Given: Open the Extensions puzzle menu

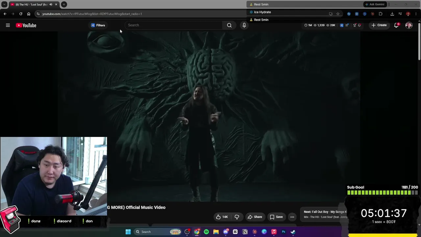Looking at the screenshot, I should (381, 14).
